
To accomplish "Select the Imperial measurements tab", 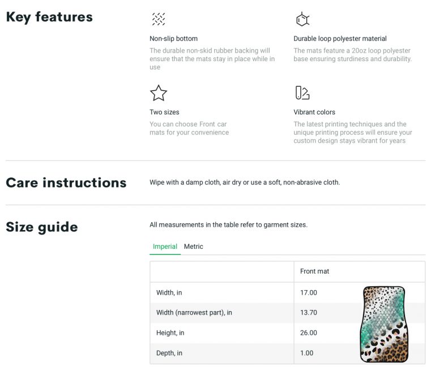I will tap(165, 246).
